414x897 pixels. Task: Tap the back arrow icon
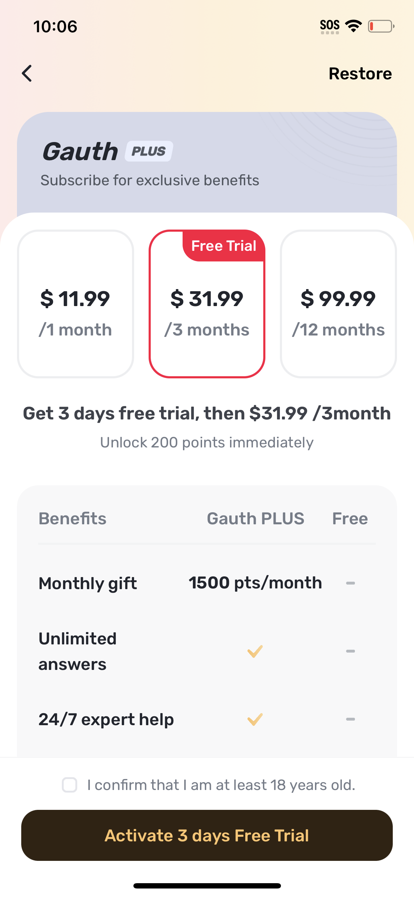27,73
